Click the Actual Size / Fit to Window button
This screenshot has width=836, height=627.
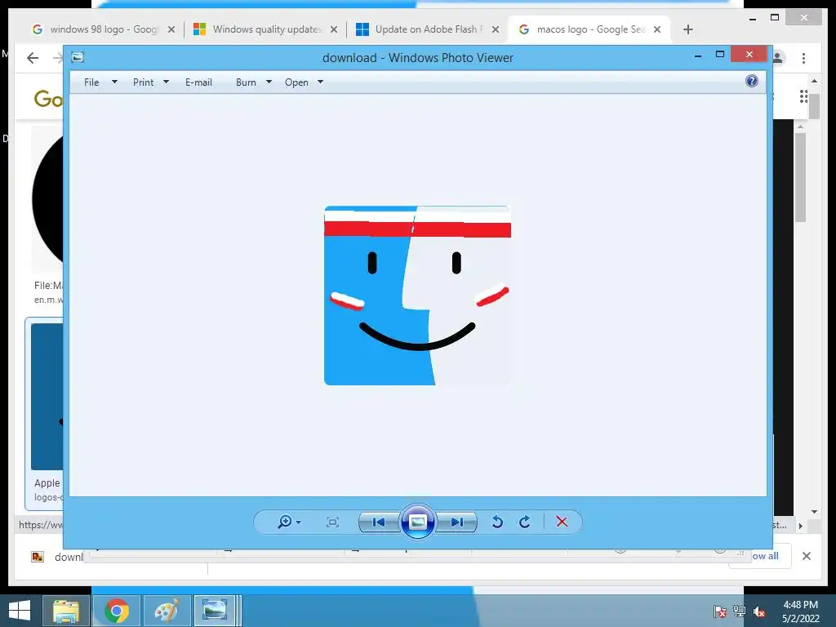tap(333, 522)
